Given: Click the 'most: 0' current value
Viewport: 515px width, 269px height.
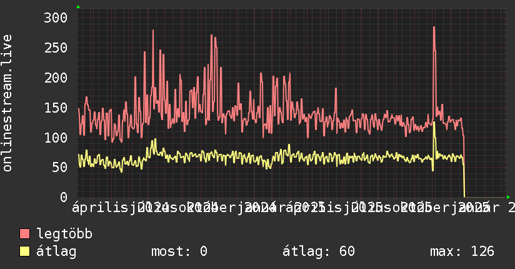Looking at the screenshot, I should pos(179,251).
